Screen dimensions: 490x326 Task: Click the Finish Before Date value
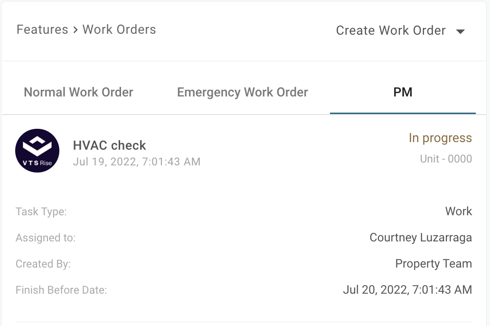407,289
